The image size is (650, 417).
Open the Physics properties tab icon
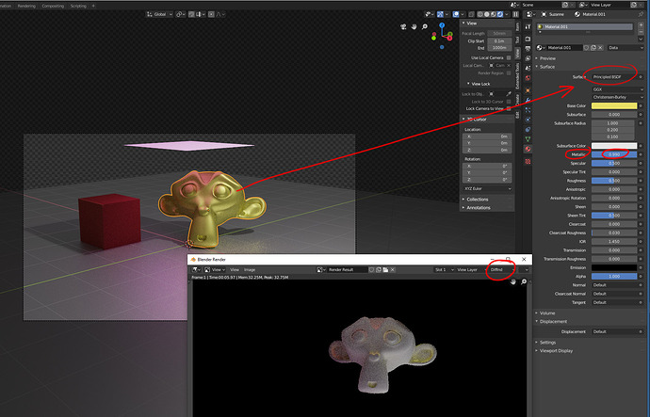528,120
